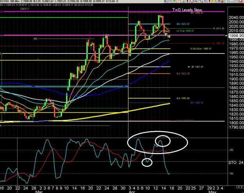Image resolution: width=244 pixels, height=193 pixels.
Task: Click the 1900.00 price axis value
Action: pos(236,79)
